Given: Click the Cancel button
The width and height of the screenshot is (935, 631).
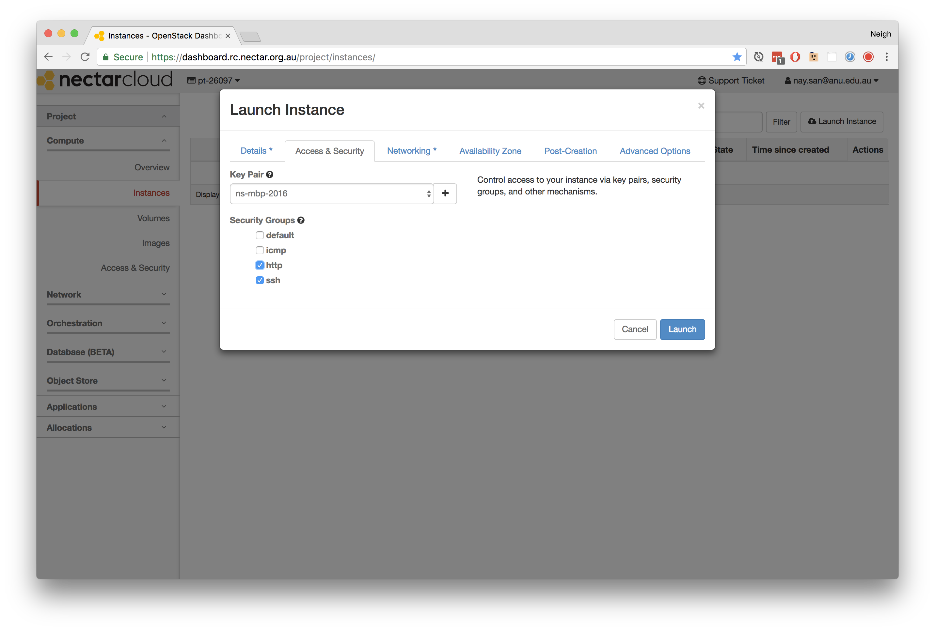Looking at the screenshot, I should [x=635, y=329].
